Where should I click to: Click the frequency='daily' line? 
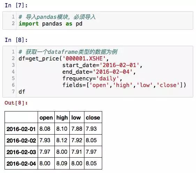pyautogui.click(x=92, y=78)
